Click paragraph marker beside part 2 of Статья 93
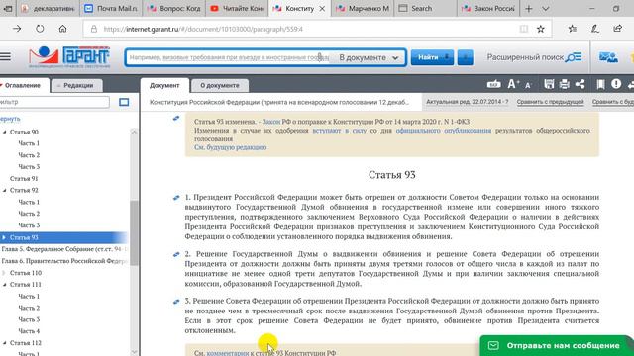This screenshot has width=634, height=356. 176,254
